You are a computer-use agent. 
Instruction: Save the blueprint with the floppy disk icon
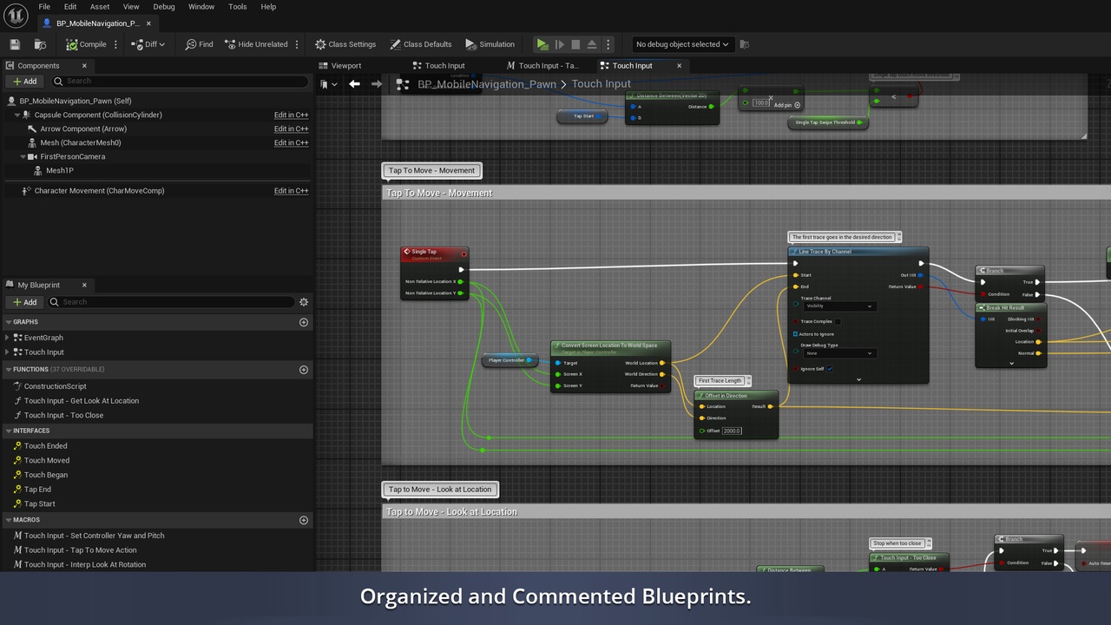[15, 44]
